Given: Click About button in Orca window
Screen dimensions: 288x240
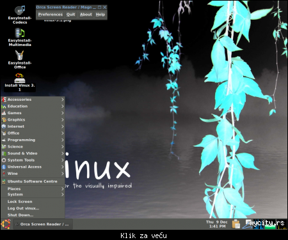Looking at the screenshot, I should click(x=86, y=15).
